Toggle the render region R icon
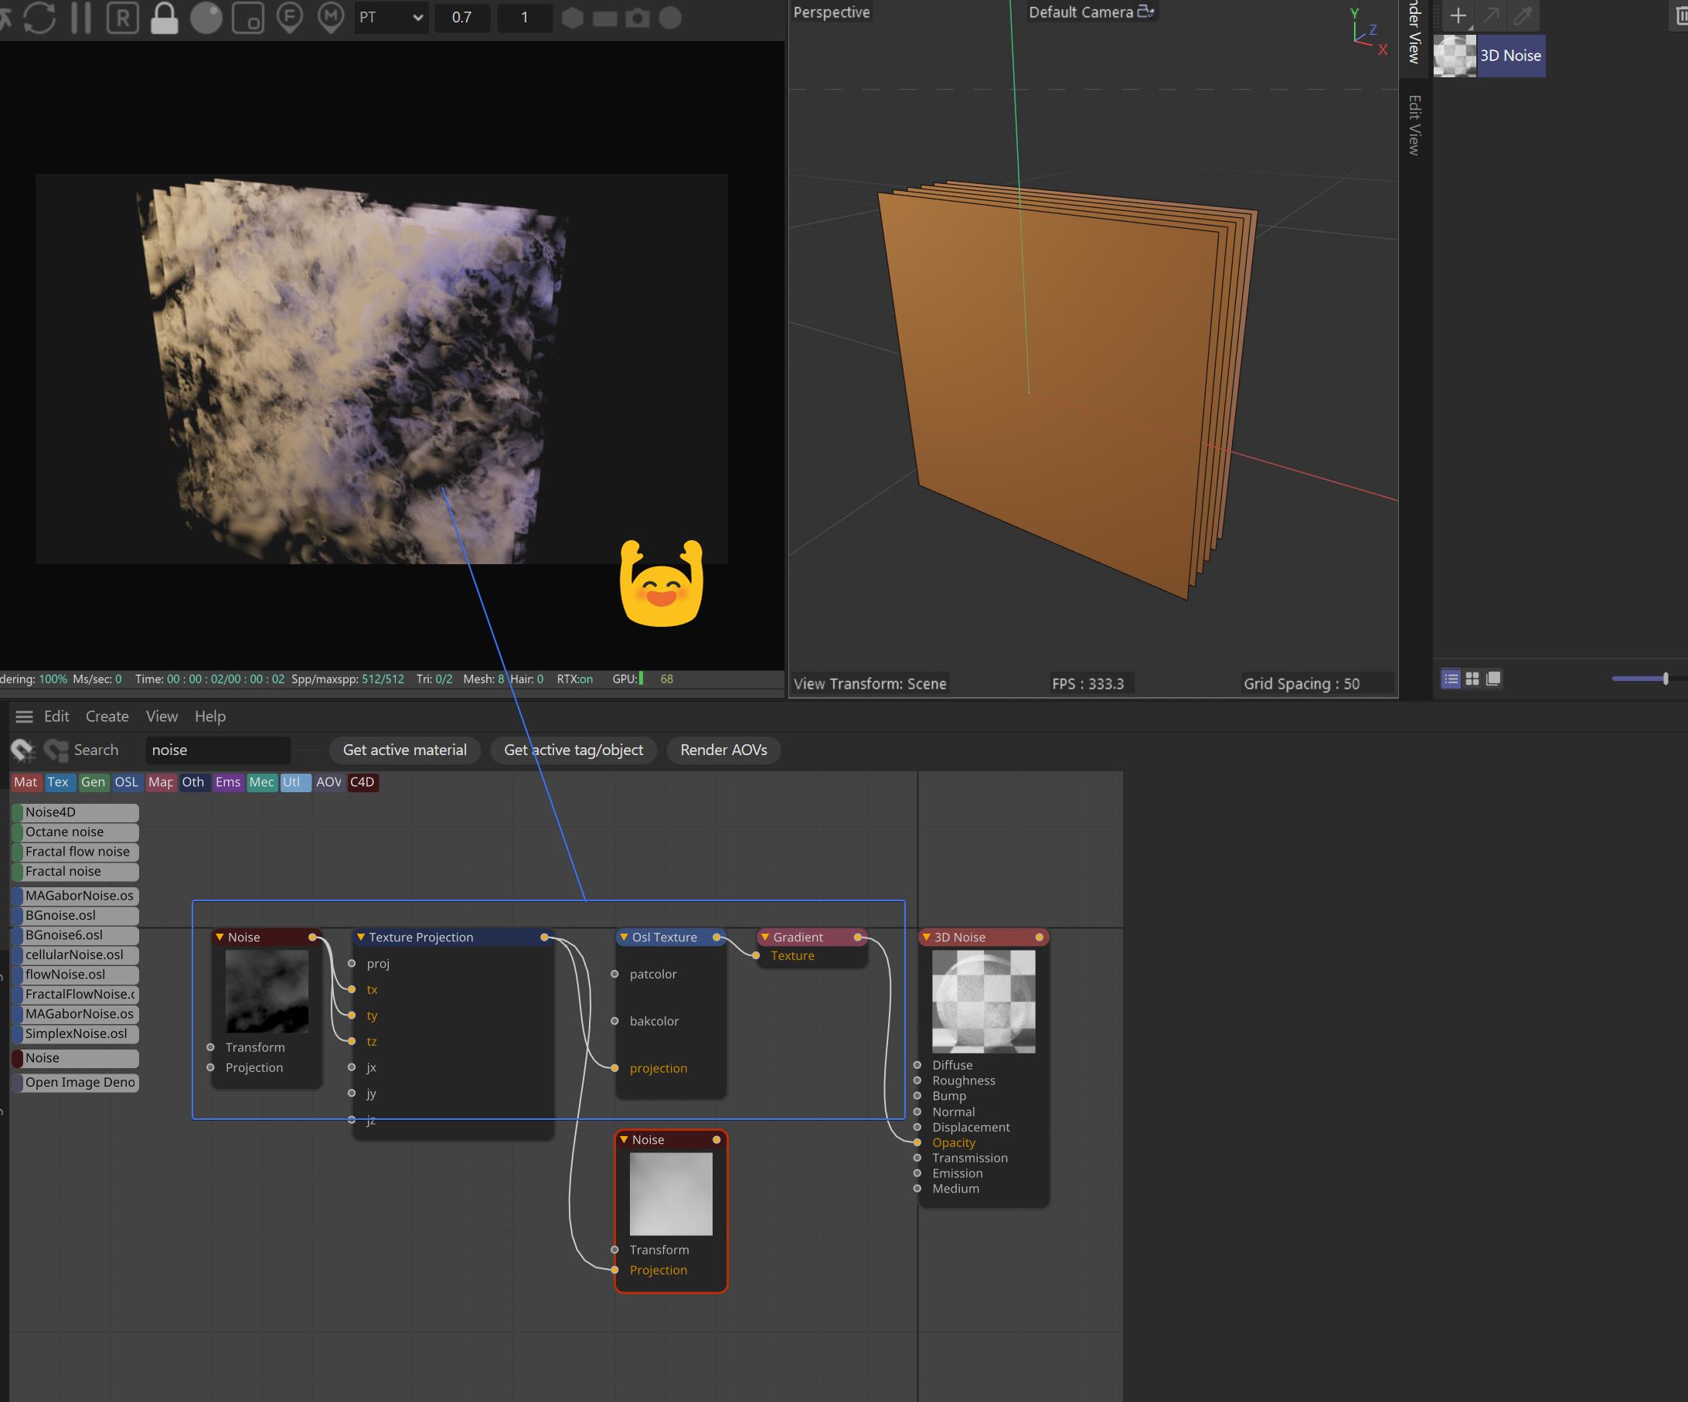This screenshot has width=1688, height=1402. 122,17
